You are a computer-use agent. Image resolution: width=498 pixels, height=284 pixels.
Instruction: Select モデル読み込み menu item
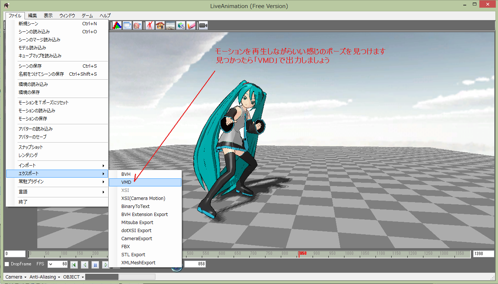tap(57, 48)
